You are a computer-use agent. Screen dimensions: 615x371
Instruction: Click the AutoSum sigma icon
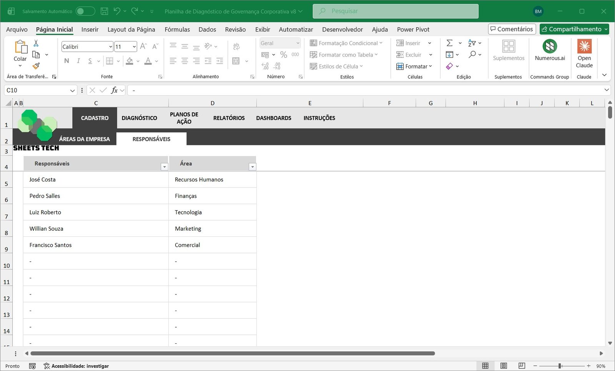click(449, 43)
